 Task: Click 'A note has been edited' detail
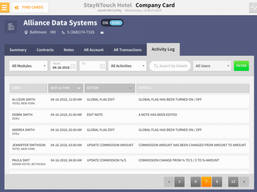(x=158, y=115)
